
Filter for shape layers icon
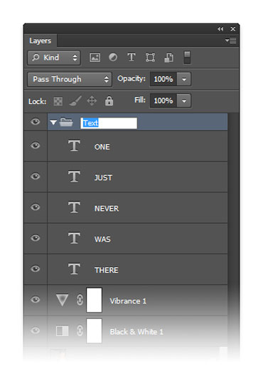coord(150,58)
